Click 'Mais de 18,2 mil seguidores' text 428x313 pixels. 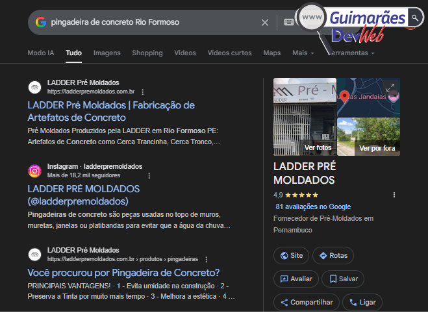pyautogui.click(x=84, y=175)
